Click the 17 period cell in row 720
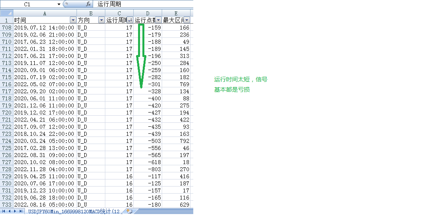 119,113
